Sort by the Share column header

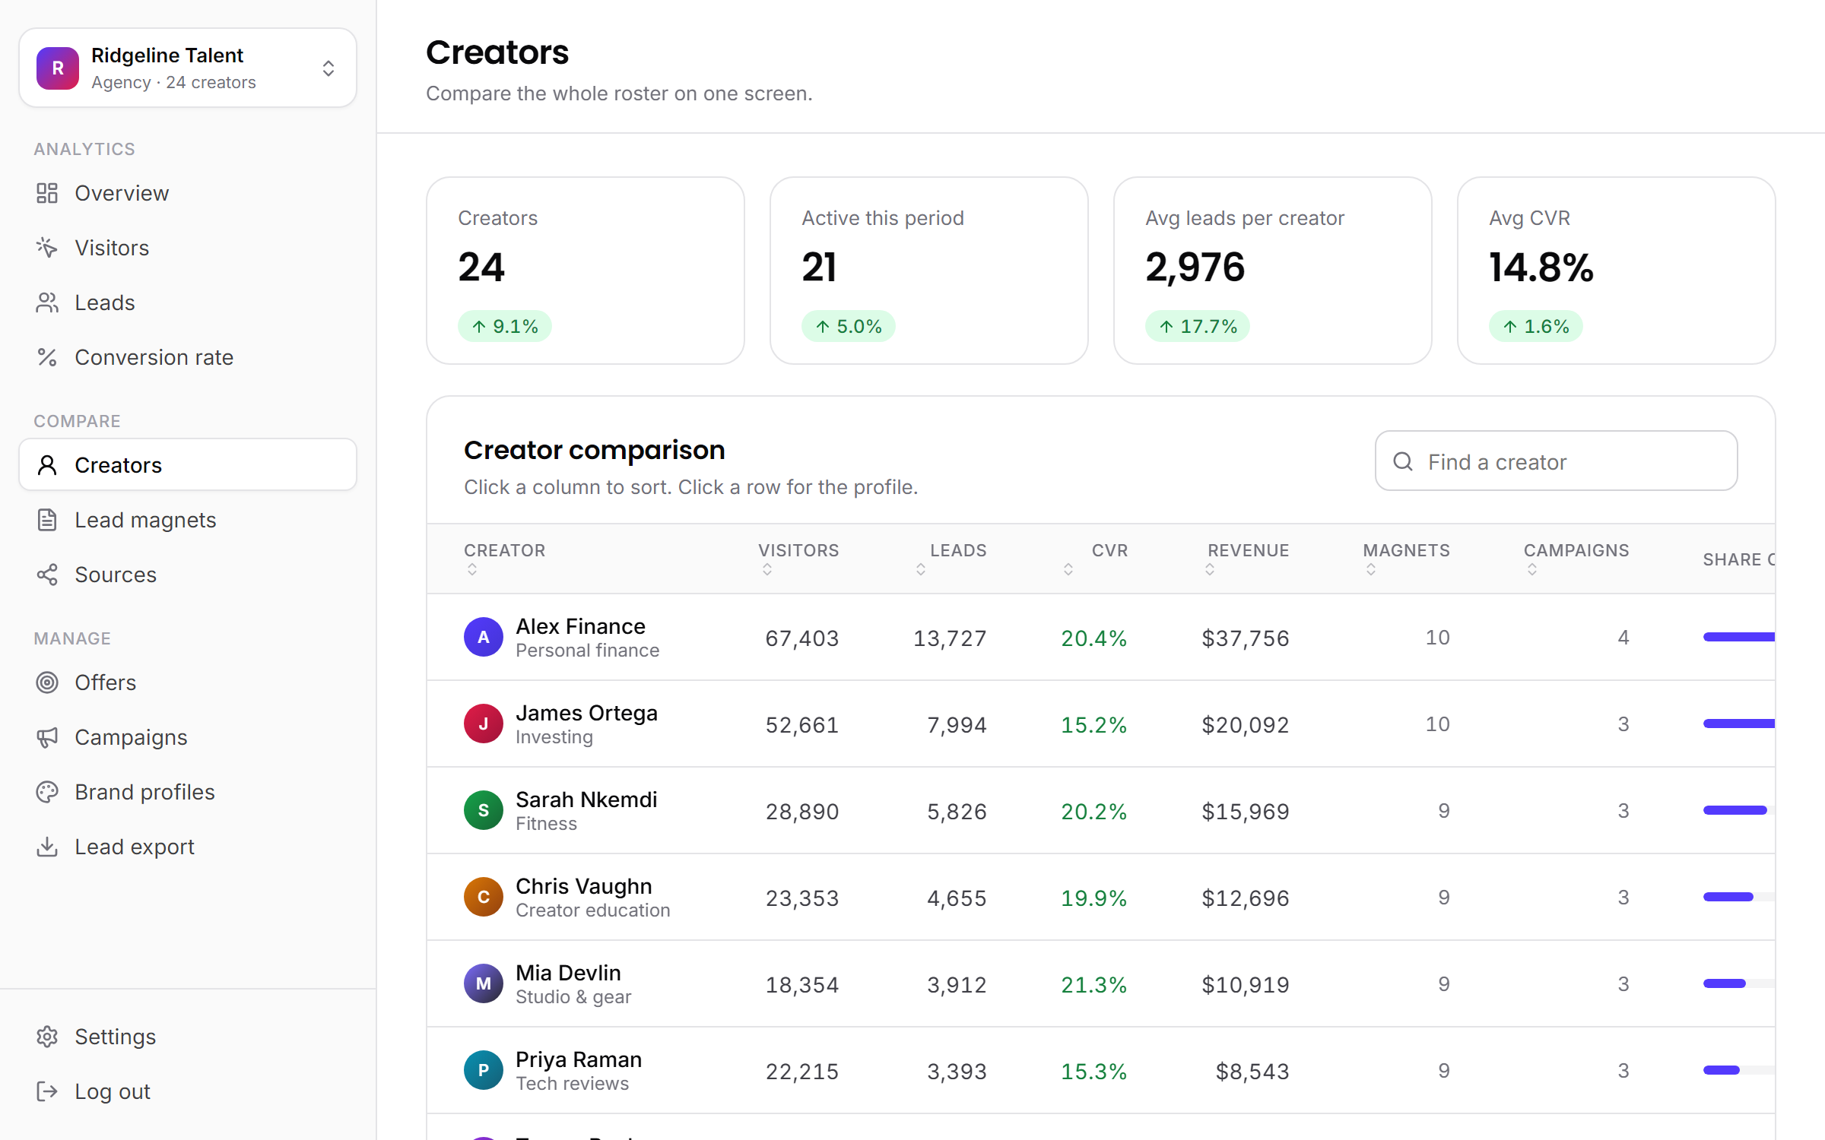click(1738, 559)
